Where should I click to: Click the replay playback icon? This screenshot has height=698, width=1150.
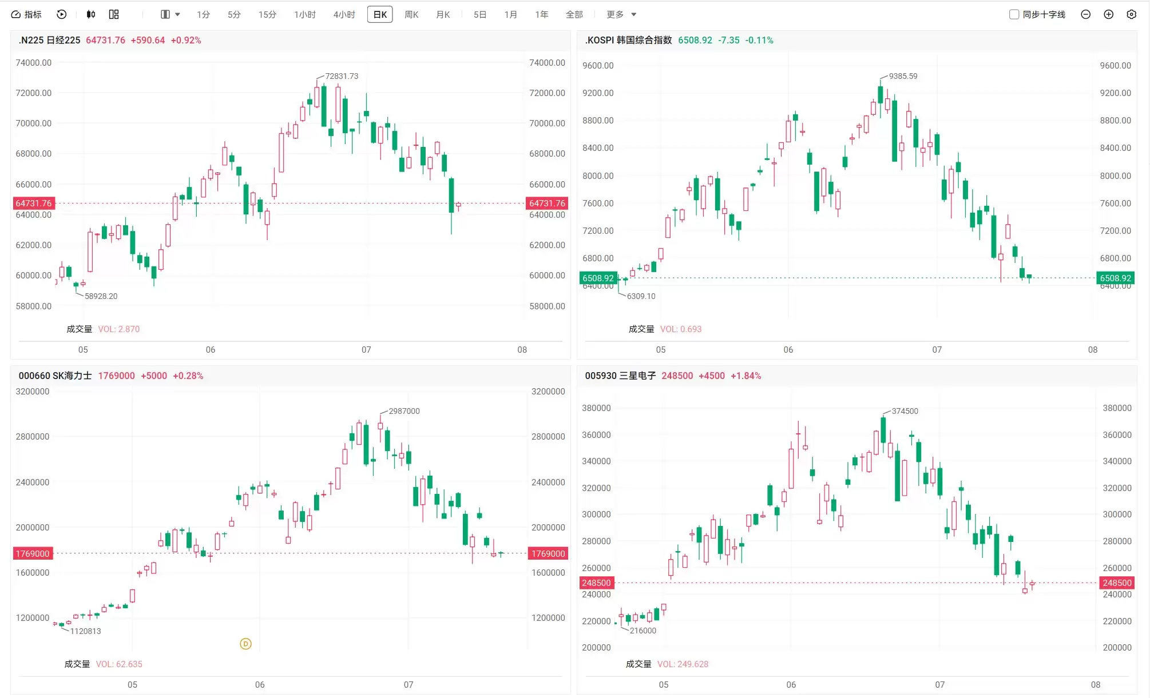coord(62,14)
